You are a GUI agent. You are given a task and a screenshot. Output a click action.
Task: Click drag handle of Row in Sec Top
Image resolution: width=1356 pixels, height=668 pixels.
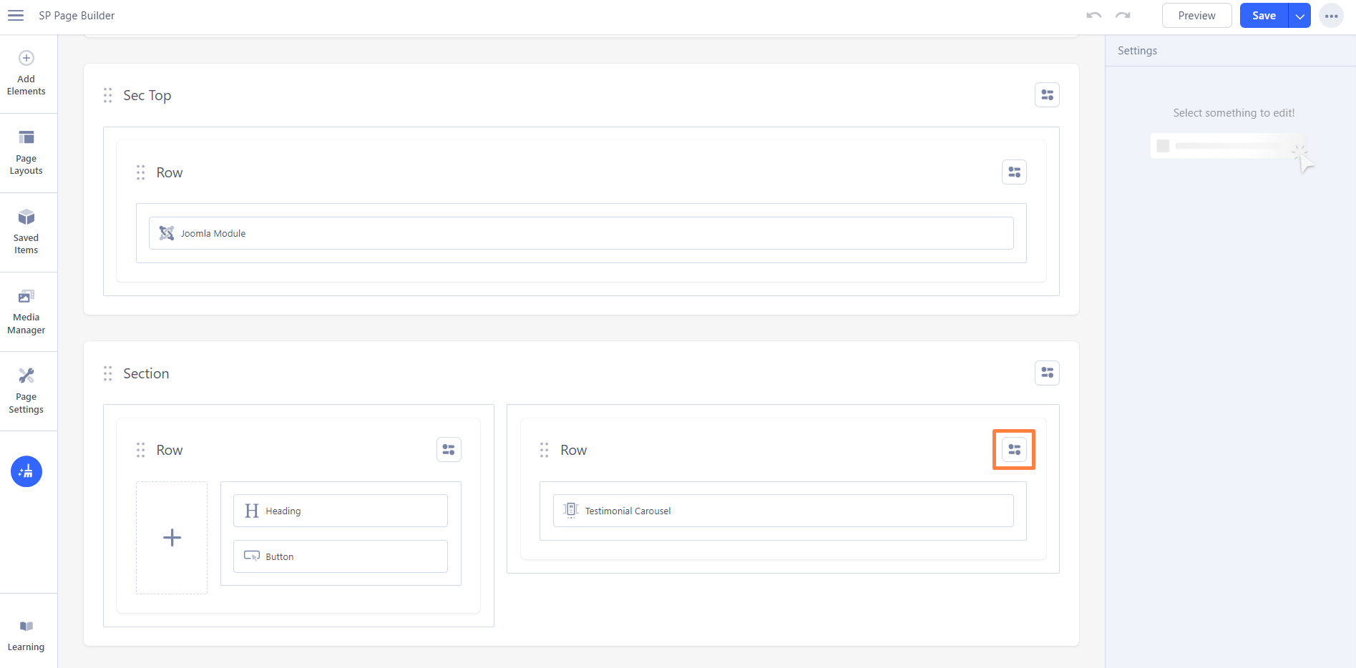coord(141,172)
